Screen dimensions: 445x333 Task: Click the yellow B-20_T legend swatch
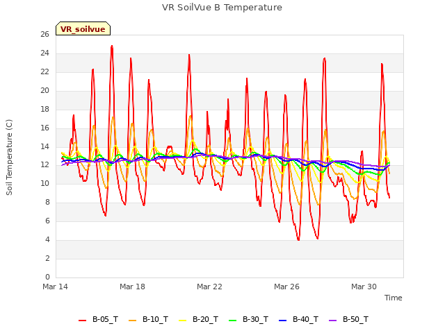point(182,321)
